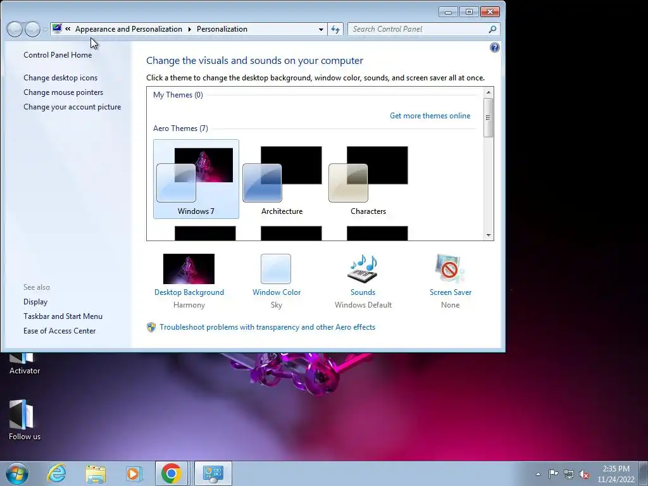
Task: Click Troubleshoot problems with transparency link
Action: click(x=268, y=327)
